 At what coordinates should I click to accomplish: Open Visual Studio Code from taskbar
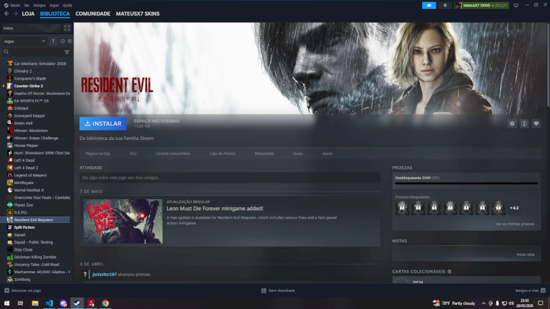point(49,303)
